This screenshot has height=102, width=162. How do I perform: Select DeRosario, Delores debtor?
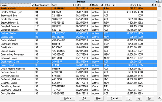pyautogui.click(x=79, y=79)
